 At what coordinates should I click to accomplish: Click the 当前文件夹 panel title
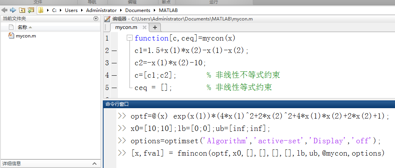click(x=14, y=19)
